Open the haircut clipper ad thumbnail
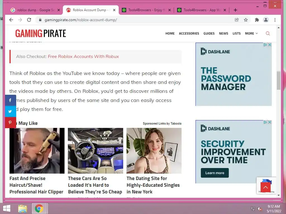The width and height of the screenshot is (286, 214). (37, 151)
